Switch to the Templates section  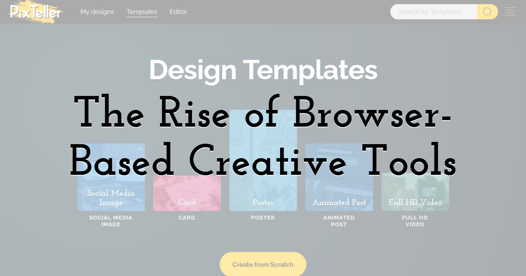click(142, 12)
